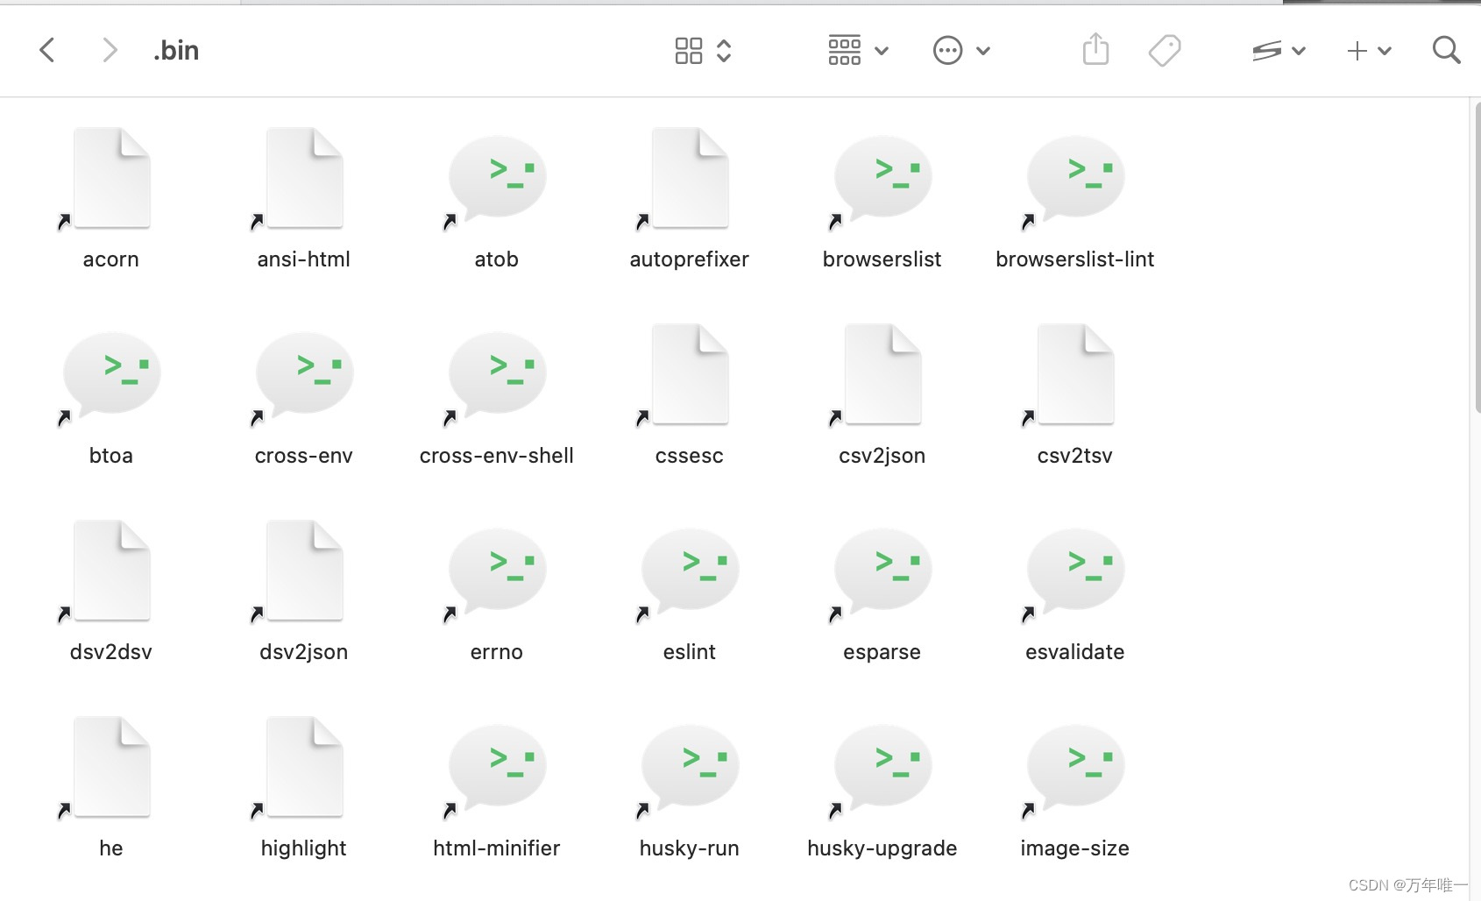The width and height of the screenshot is (1481, 901).
Task: Click the .bin folder title
Action: click(176, 51)
